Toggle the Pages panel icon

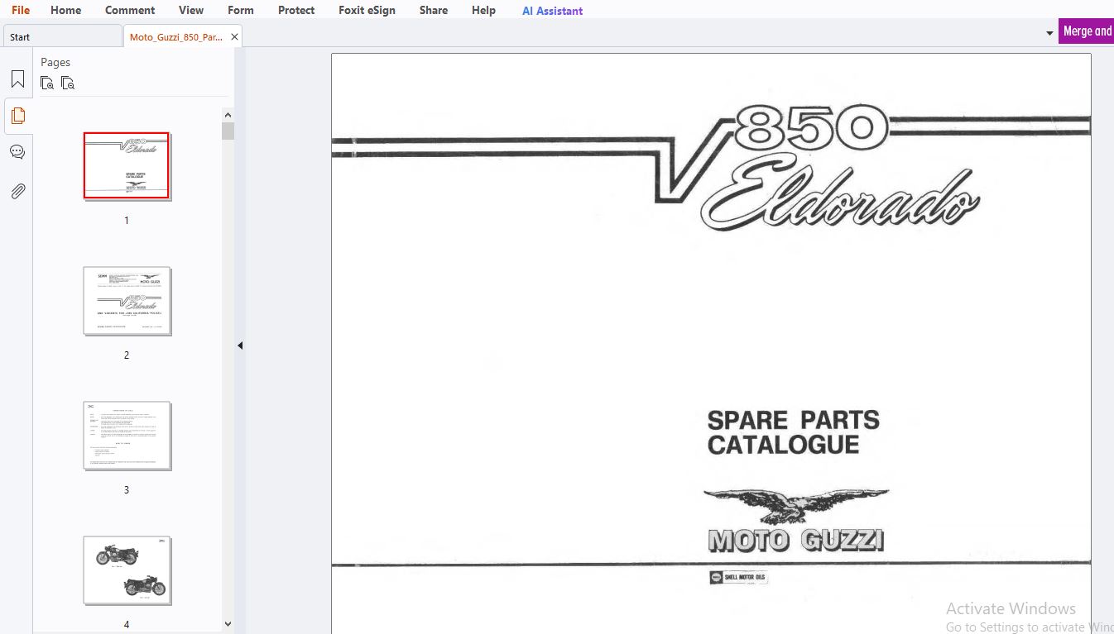point(17,116)
